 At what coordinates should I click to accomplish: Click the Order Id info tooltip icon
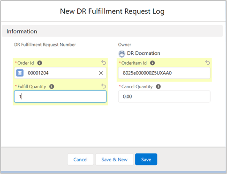[39, 63]
